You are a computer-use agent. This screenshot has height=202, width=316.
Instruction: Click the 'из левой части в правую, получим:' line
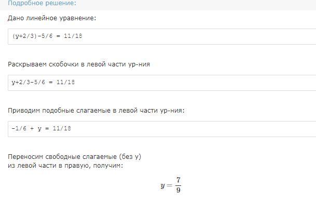click(65, 166)
